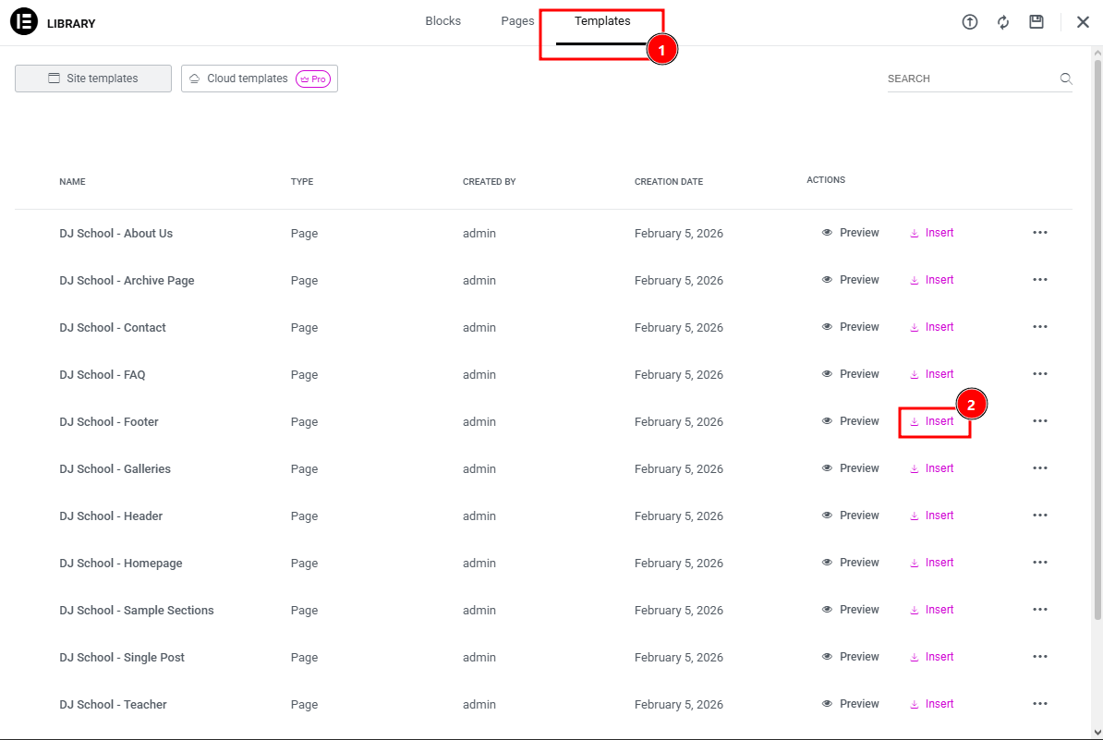Select the 'DJ School - Teacher' name
This screenshot has width=1103, height=740.
[x=114, y=705]
